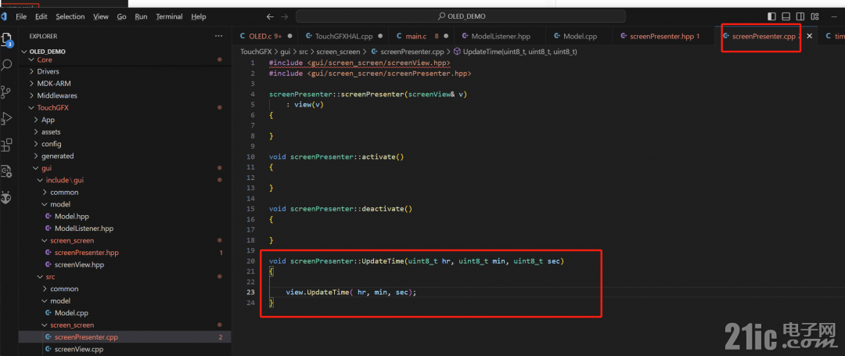Image resolution: width=845 pixels, height=356 pixels.
Task: Click the OLED_DEMO command center search box
Action: point(461,16)
